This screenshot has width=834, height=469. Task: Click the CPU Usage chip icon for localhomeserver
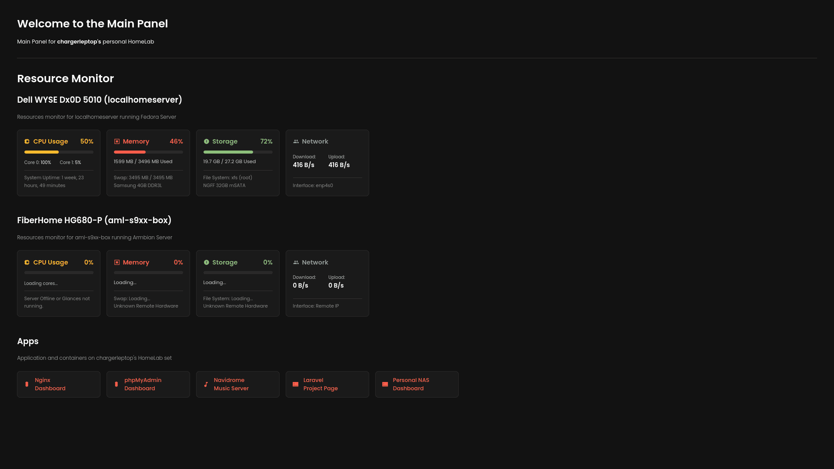tap(27, 141)
